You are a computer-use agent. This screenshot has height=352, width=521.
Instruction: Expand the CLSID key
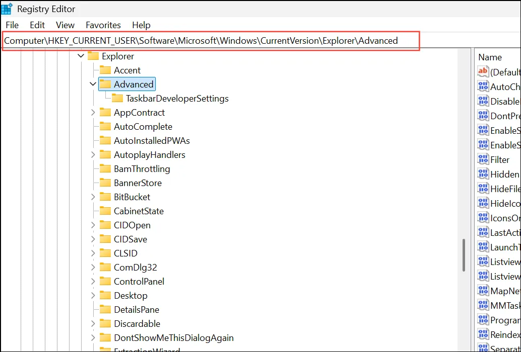[93, 253]
